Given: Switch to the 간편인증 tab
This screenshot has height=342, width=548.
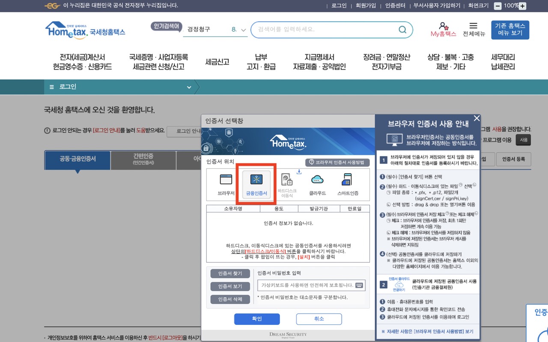Looking at the screenshot, I should pyautogui.click(x=143, y=159).
